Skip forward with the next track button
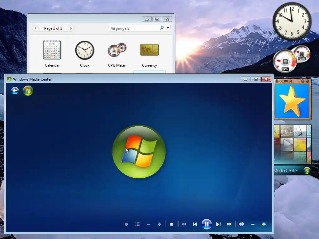Image resolution: width=319 pixels, height=239 pixels. pyautogui.click(x=218, y=224)
